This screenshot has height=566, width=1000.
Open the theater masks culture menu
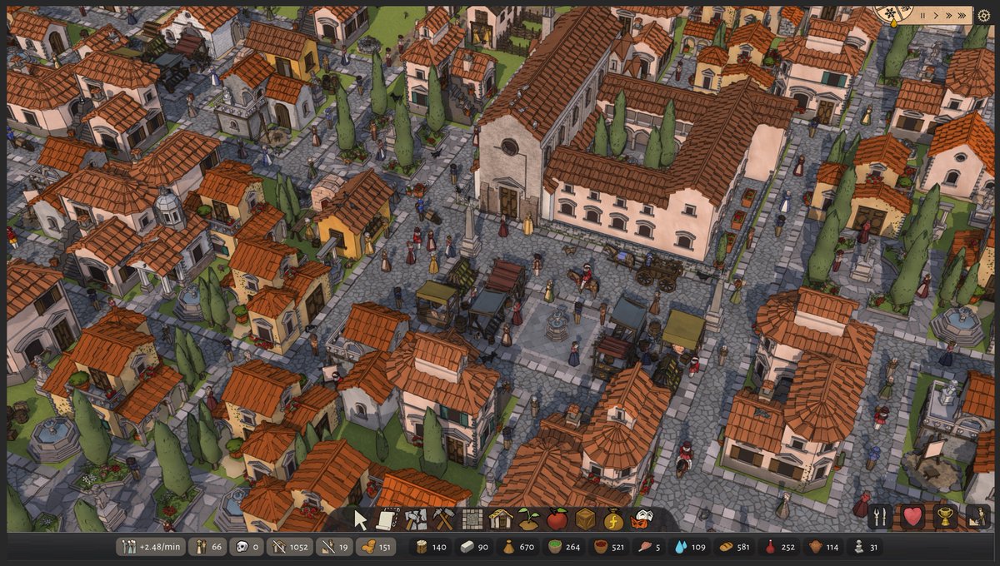642,520
